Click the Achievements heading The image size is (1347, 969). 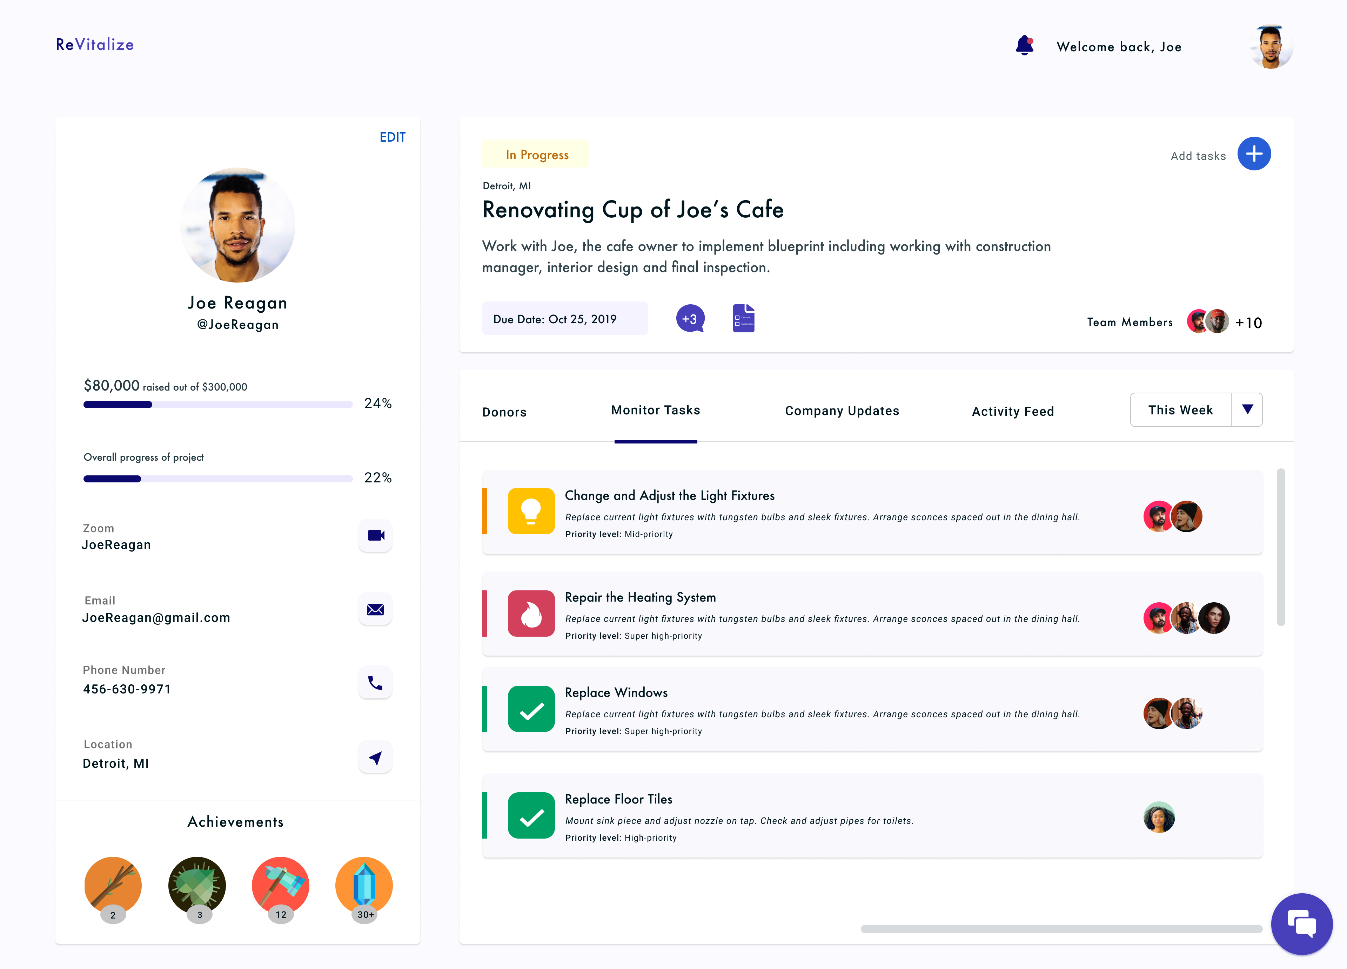236,822
